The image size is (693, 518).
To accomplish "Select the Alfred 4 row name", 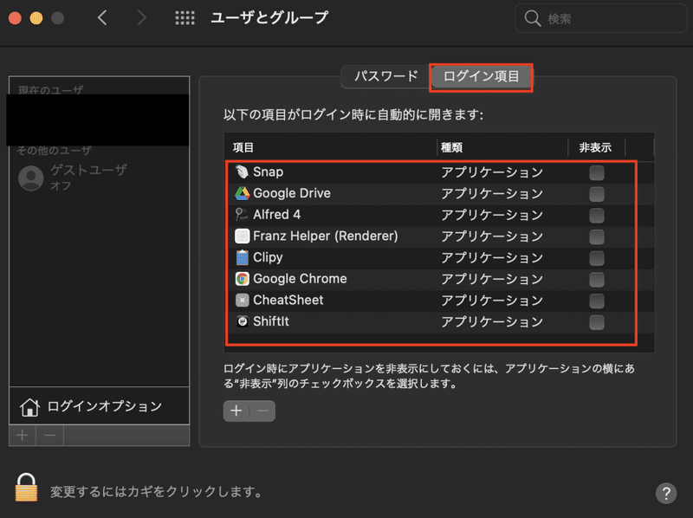I will 276,215.
